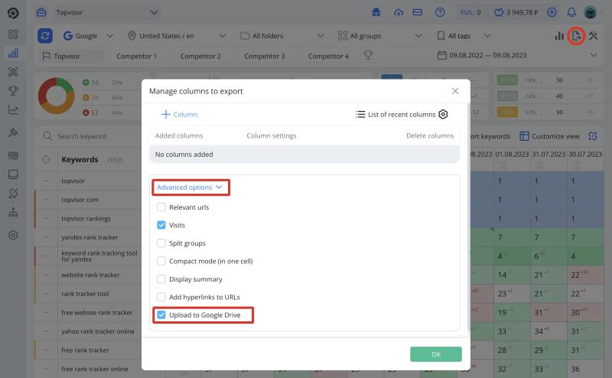Check Add hyperlinks to URLs

pos(161,297)
